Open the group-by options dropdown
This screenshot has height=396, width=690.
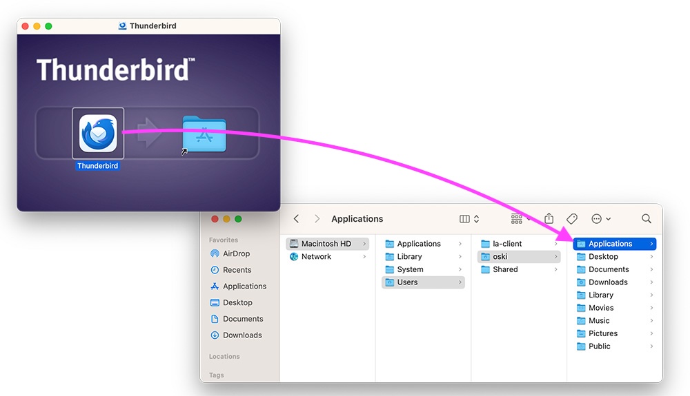point(520,218)
